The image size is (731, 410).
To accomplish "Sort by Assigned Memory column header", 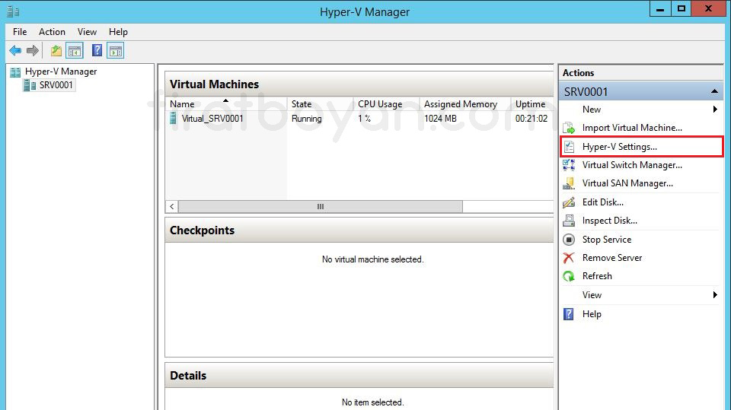I will point(464,104).
